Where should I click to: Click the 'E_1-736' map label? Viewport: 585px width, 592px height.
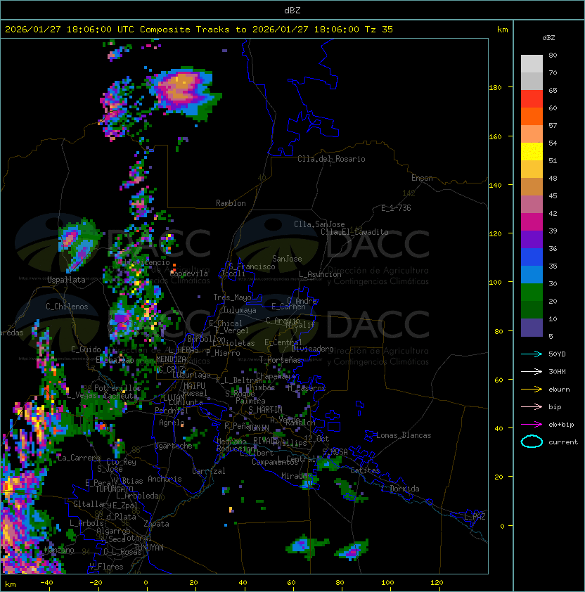click(396, 208)
